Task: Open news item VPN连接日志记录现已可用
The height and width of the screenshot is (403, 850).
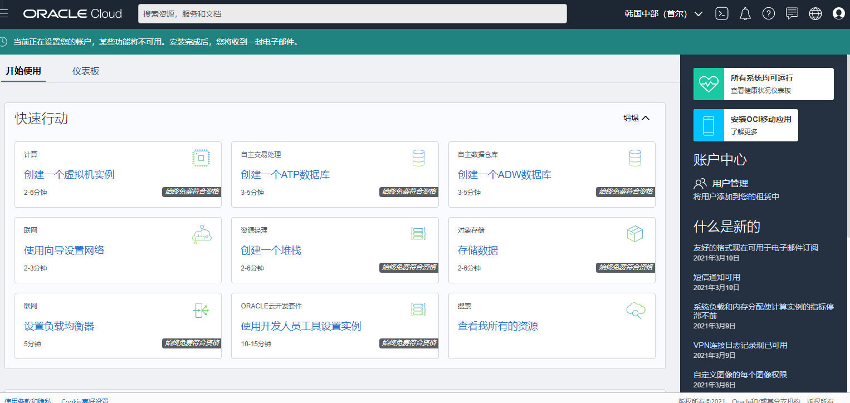Action: pos(740,345)
